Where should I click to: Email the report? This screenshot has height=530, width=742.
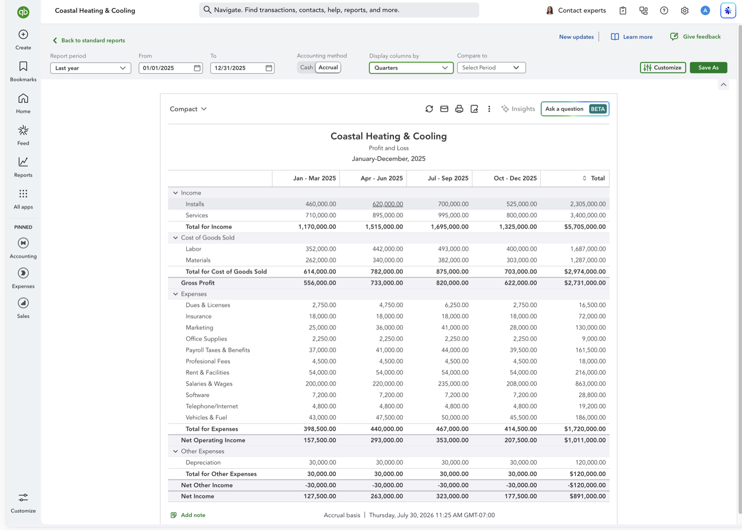click(444, 109)
